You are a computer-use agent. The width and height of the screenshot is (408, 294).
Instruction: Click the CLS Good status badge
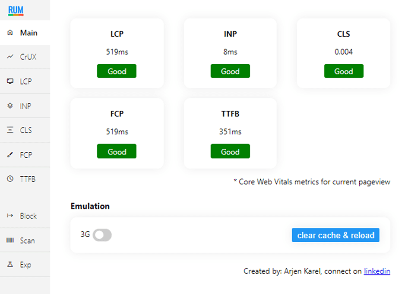[344, 71]
